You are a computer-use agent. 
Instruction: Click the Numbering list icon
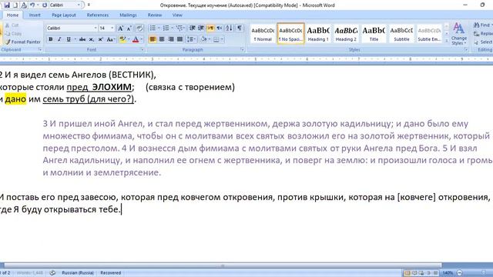166,28
